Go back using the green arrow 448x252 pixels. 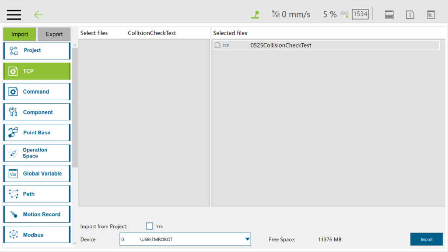click(38, 15)
